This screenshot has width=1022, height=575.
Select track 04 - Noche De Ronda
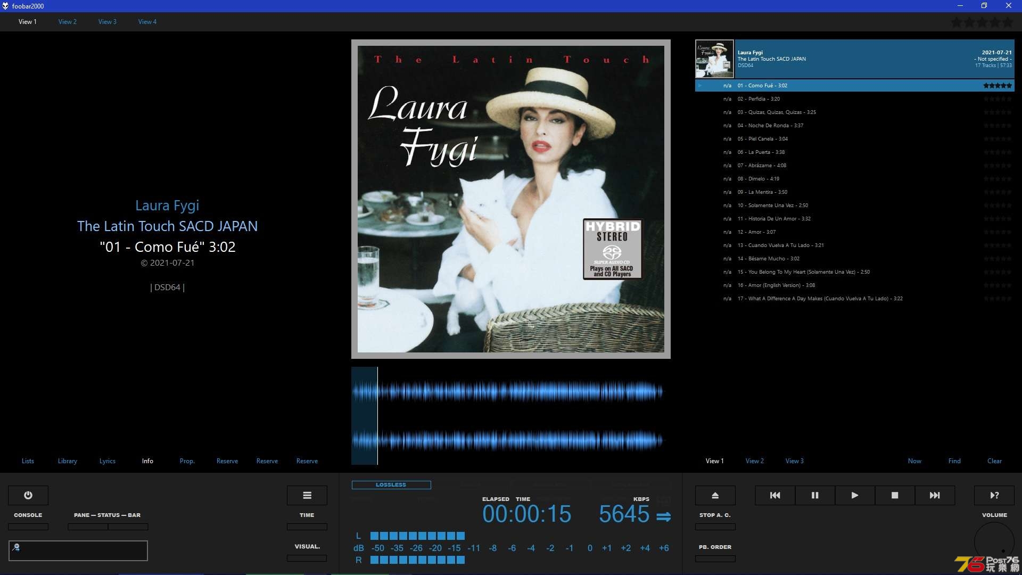coord(855,126)
